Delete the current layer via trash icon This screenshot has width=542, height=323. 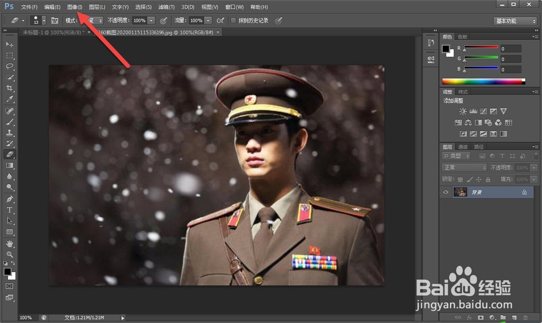pyautogui.click(x=525, y=317)
